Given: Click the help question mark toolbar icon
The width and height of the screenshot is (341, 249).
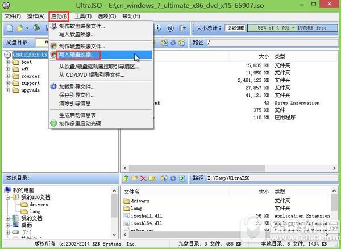Looking at the screenshot, I should coord(170,28).
